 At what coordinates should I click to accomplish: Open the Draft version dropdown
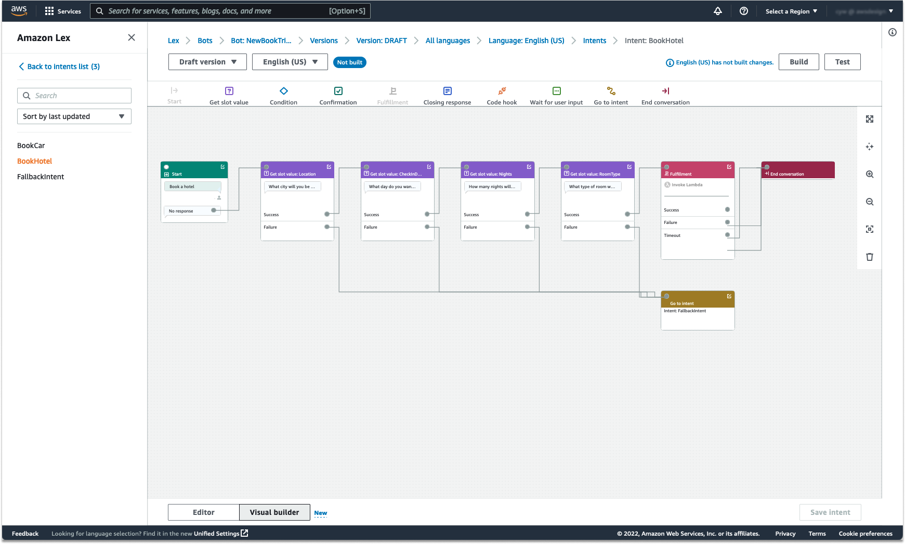(207, 62)
